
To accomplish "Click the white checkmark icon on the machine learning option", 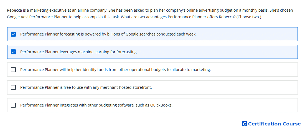I will (x=13, y=52).
